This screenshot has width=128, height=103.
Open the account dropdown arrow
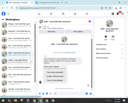pyautogui.click(x=122, y=14)
